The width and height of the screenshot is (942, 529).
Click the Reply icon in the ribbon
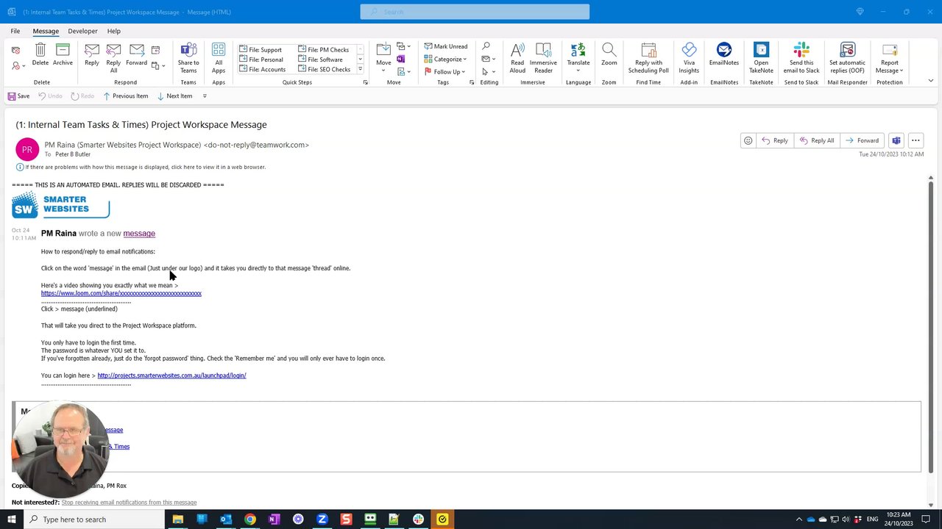point(91,56)
